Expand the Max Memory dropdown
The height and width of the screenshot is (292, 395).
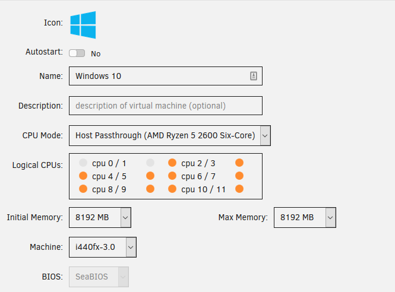click(305, 217)
